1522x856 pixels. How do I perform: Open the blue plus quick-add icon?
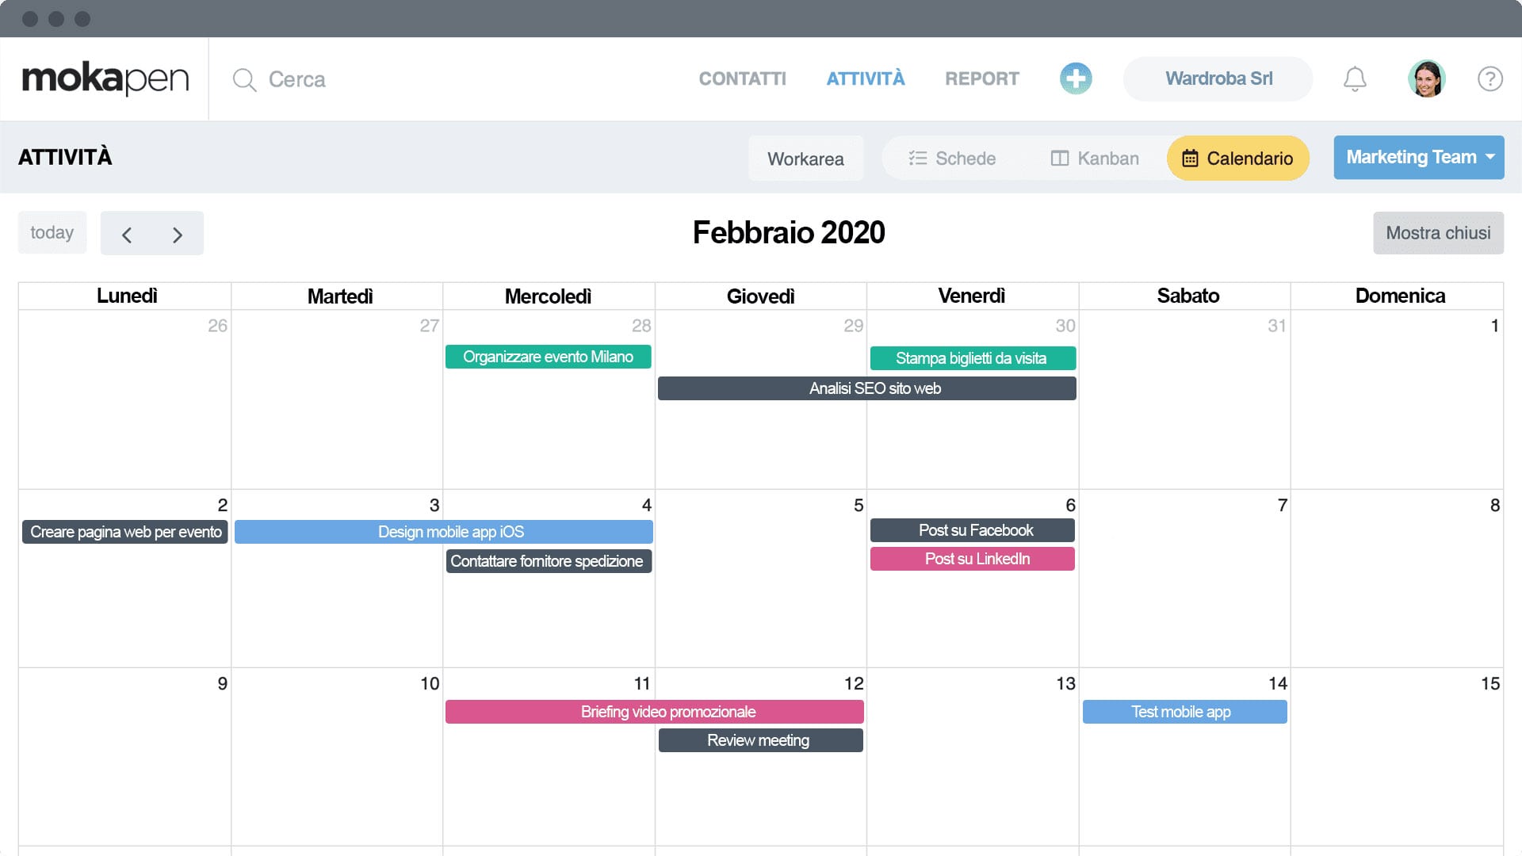1075,78
